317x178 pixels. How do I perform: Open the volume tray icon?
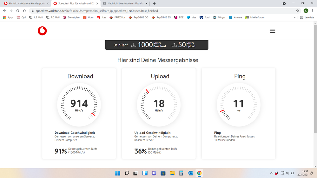coord(287,173)
